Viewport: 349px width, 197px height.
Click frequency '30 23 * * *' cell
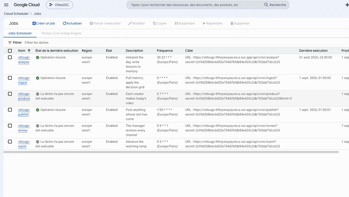[167, 59]
